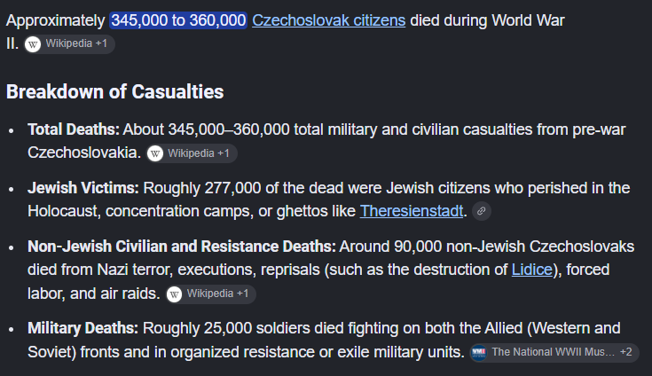This screenshot has height=376, width=652.
Task: Click Wikipedia icon in Total Deaths citation
Action: [x=155, y=153]
